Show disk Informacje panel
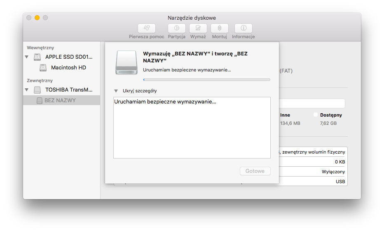Image resolution: width=384 pixels, height=232 pixels. pos(243,28)
